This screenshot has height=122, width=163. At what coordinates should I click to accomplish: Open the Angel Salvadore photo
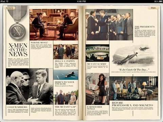97,89
